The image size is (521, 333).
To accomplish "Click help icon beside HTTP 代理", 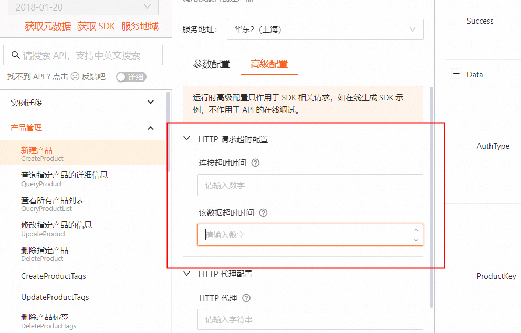I will pyautogui.click(x=246, y=298).
